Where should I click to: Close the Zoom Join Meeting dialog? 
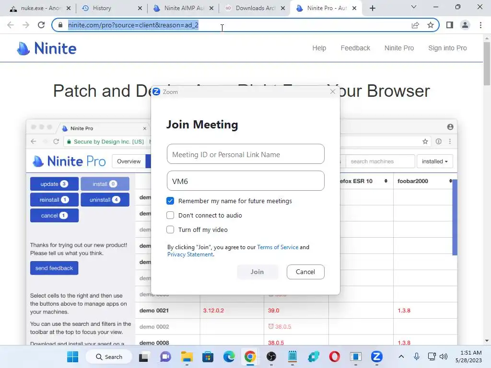click(333, 92)
